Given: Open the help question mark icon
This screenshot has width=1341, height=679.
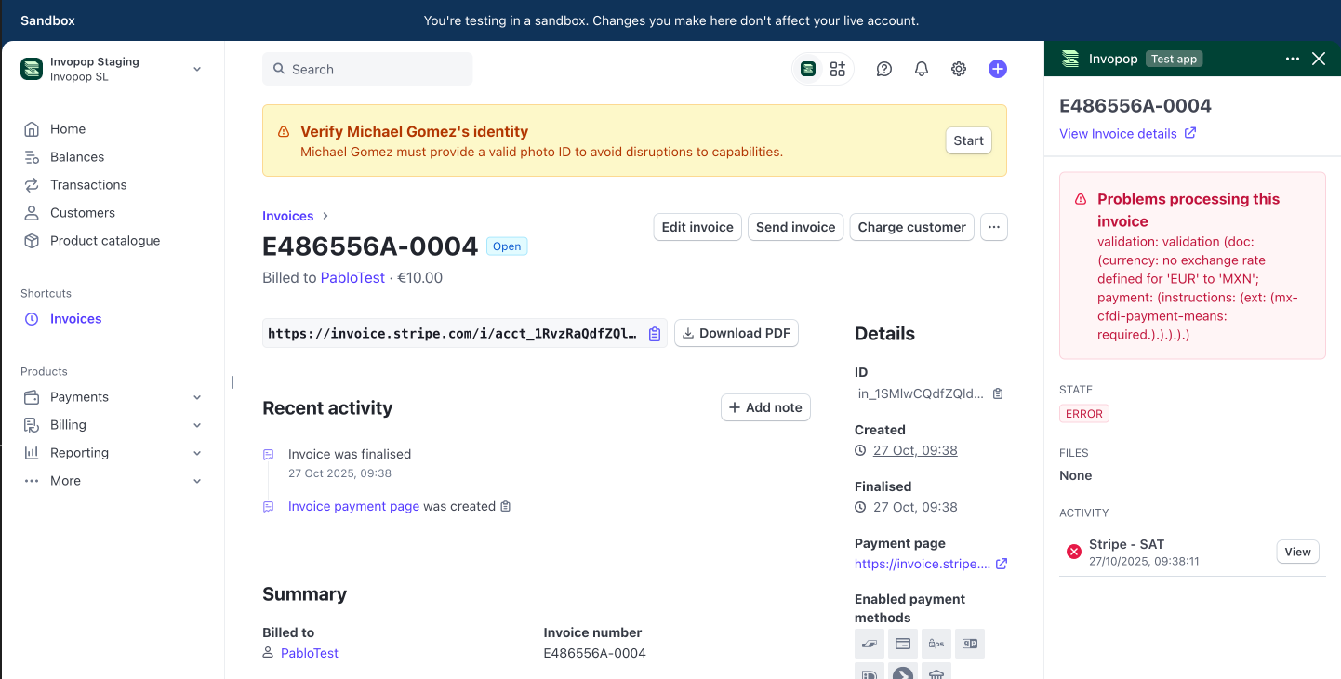Looking at the screenshot, I should point(883,69).
